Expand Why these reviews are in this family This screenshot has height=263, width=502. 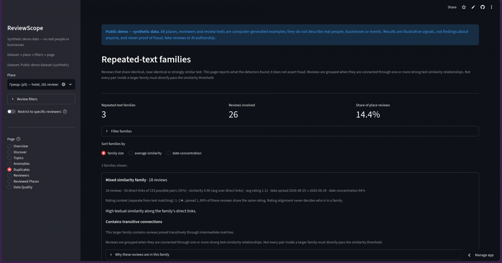click(x=285, y=254)
